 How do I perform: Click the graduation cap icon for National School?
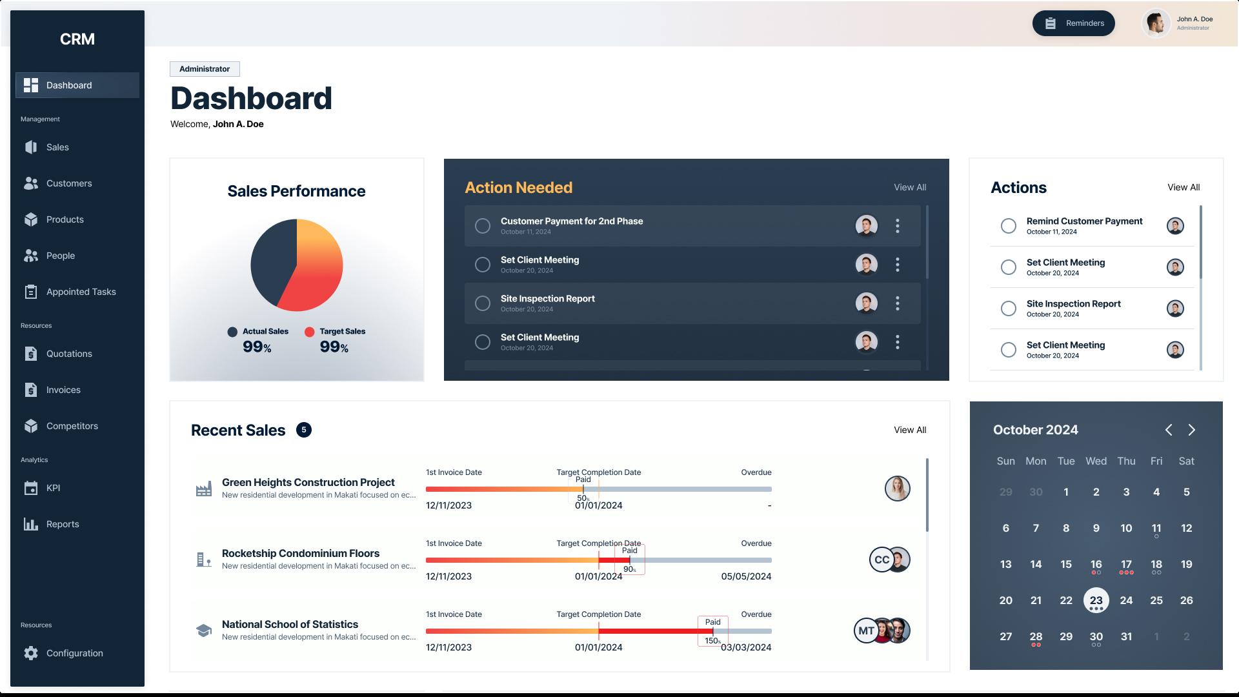click(204, 631)
